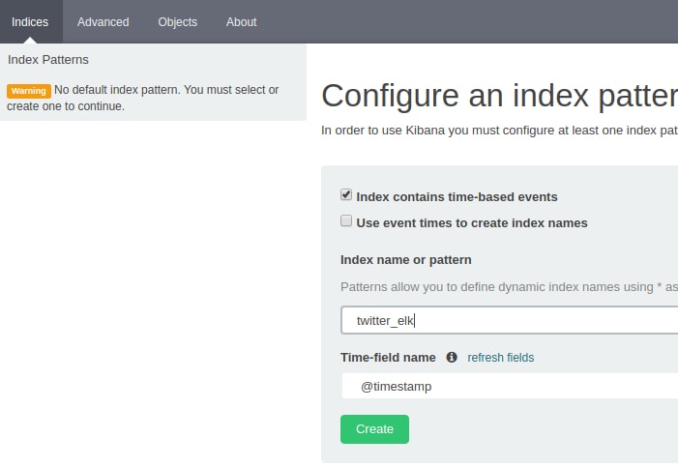Viewport: 678px width, 468px height.
Task: Go to the Objects tab
Action: 177,21
